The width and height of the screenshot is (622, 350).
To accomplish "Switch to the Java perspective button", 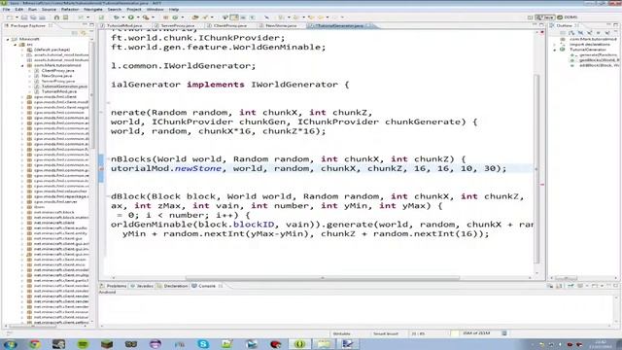I will (545, 17).
